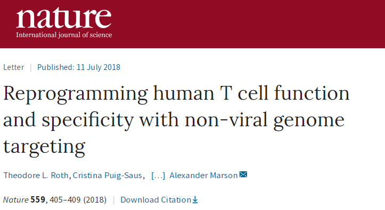Expand the hidden author list via [...]
The width and height of the screenshot is (385, 210).
click(x=158, y=176)
